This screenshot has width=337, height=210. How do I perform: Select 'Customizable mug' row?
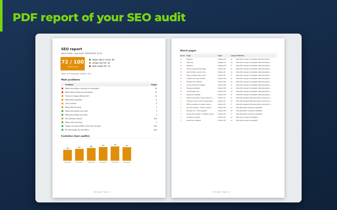pos(228,91)
